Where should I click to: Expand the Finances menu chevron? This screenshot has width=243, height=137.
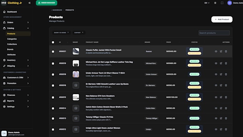tap(28, 95)
